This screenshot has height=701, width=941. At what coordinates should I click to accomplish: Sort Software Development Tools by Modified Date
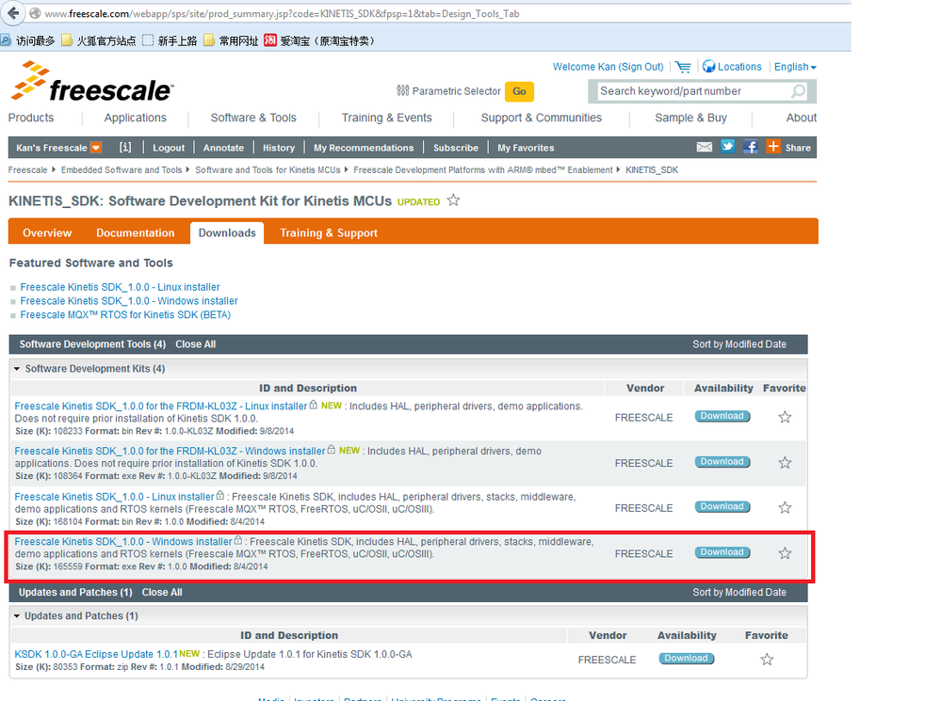[739, 344]
